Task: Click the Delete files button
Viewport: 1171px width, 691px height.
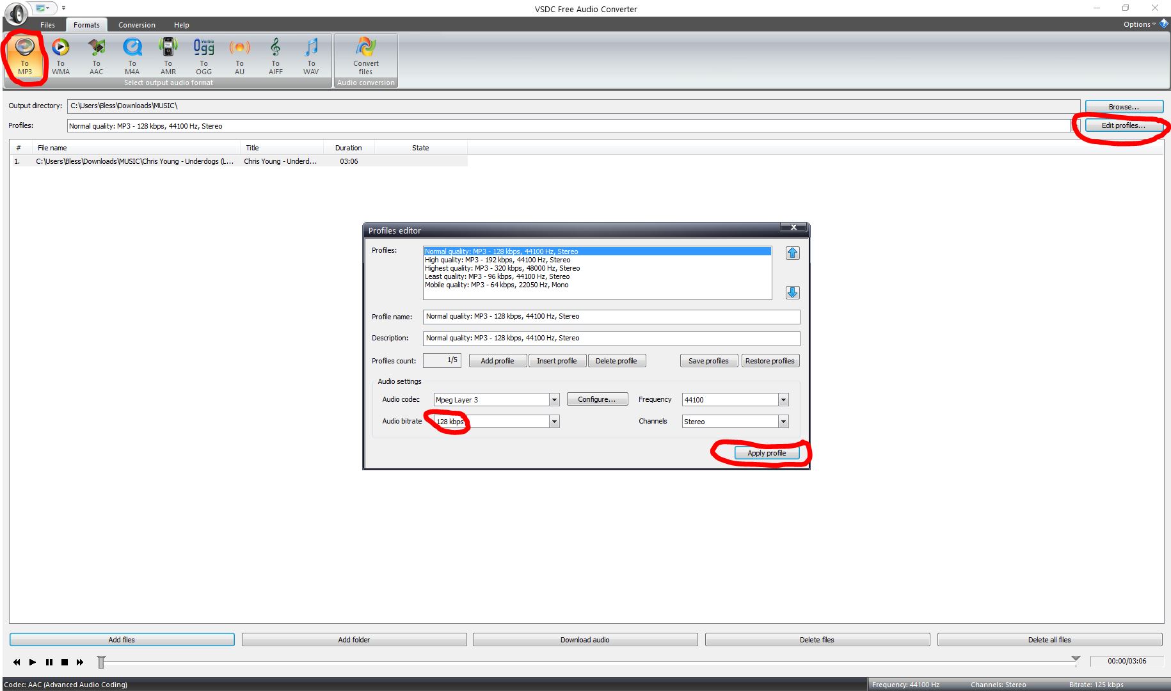Action: [x=817, y=640]
